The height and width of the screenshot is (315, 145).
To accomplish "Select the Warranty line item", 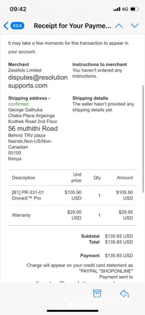I will click(x=21, y=215).
